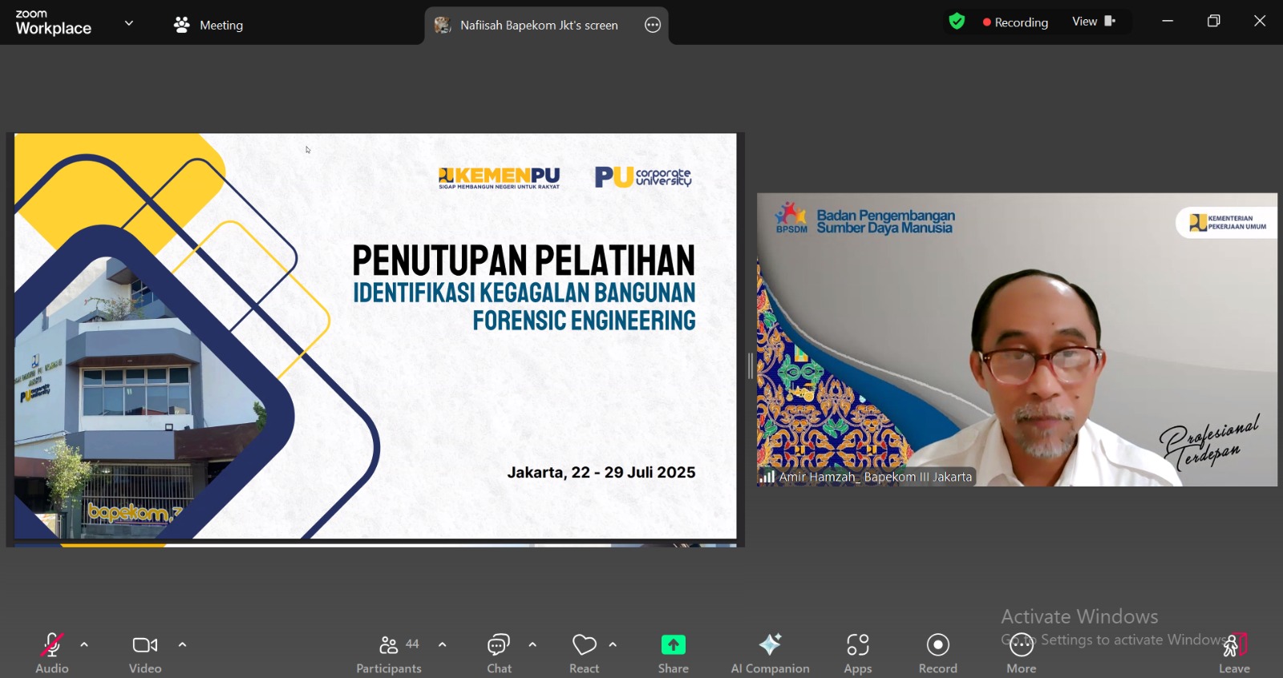Open the More options menu

(1021, 653)
